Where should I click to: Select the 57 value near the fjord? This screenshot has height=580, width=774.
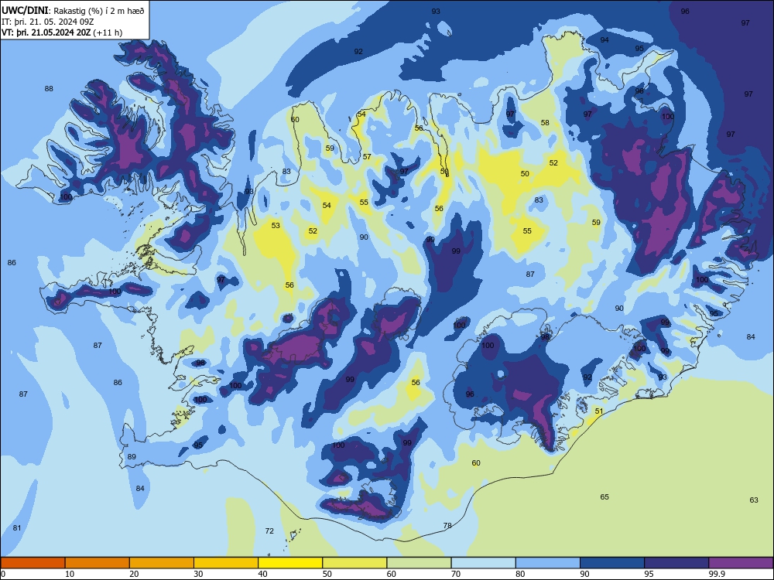[x=367, y=157]
